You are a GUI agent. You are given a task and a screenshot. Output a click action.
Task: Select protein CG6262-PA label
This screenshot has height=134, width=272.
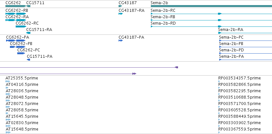click(x=18, y=37)
